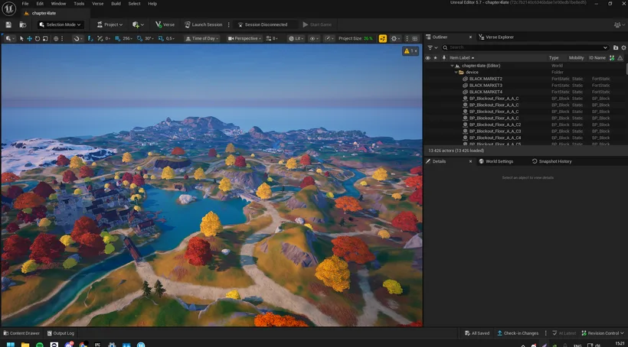Collapse the device folder in Outliner

coord(456,73)
